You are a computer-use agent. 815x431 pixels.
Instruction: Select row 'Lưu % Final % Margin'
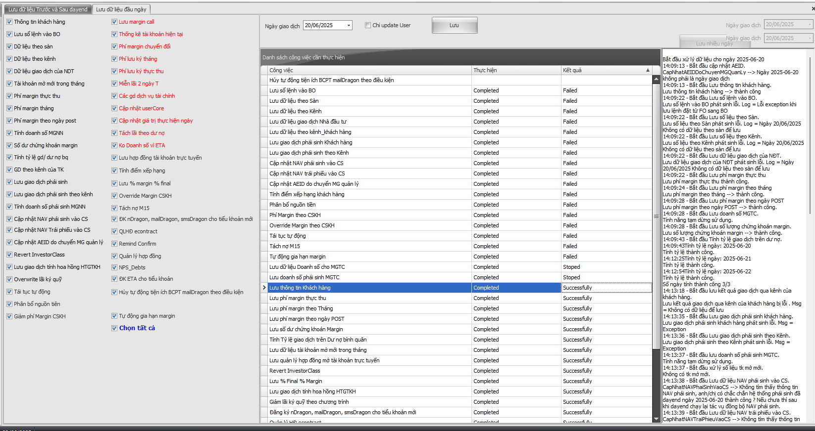456,381
